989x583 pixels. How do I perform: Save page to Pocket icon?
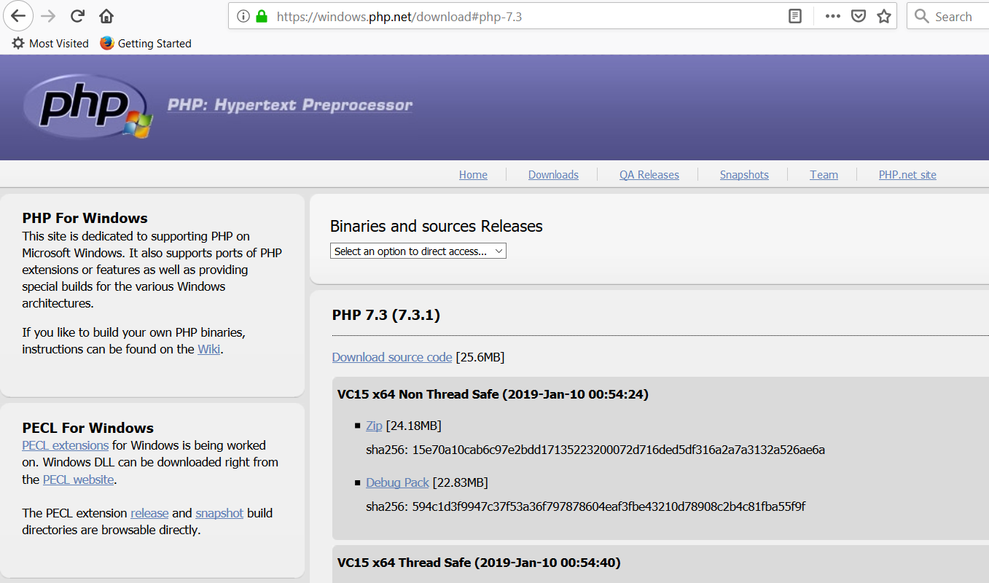[859, 16]
